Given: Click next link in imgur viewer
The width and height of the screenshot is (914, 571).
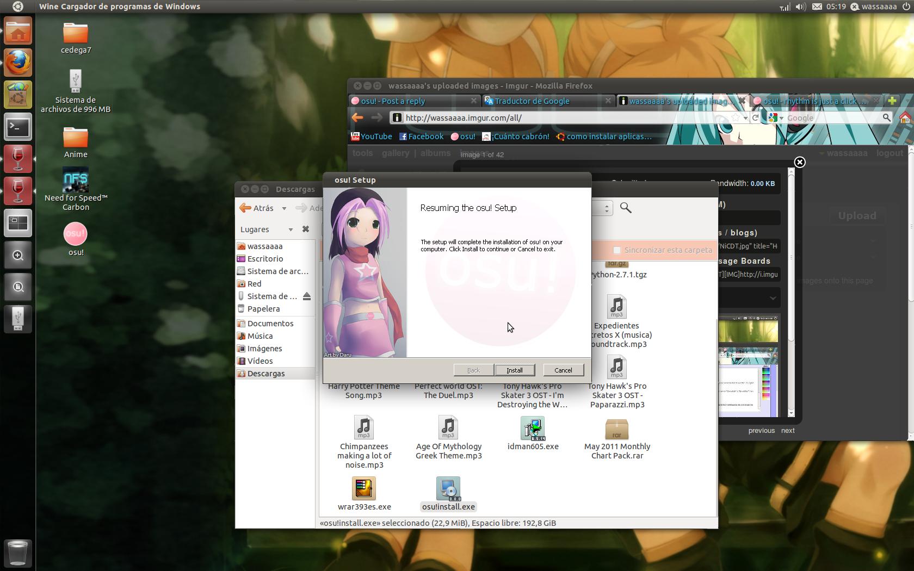Looking at the screenshot, I should 788,431.
